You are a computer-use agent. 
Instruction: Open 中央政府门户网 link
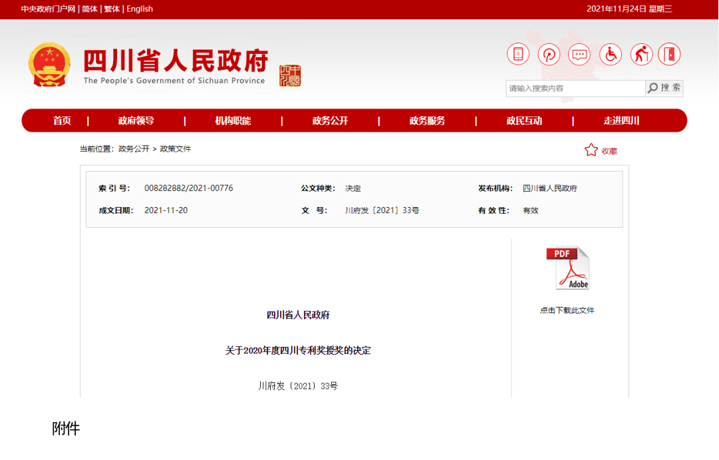[48, 9]
